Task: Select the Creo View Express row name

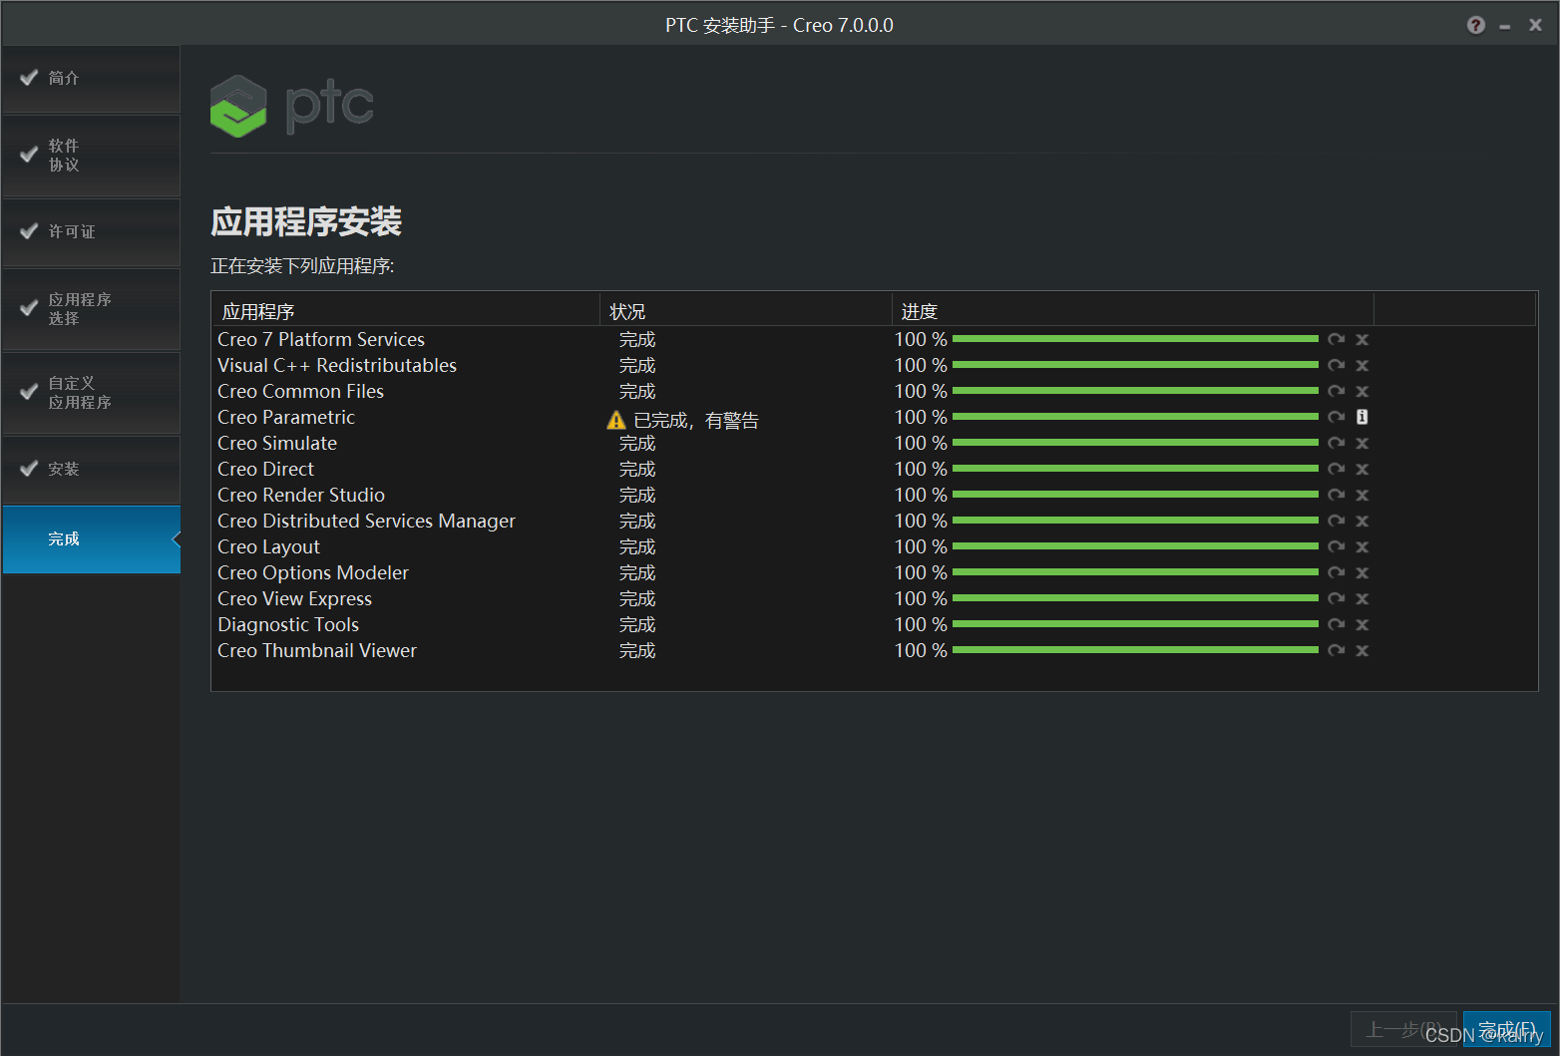Action: (294, 599)
